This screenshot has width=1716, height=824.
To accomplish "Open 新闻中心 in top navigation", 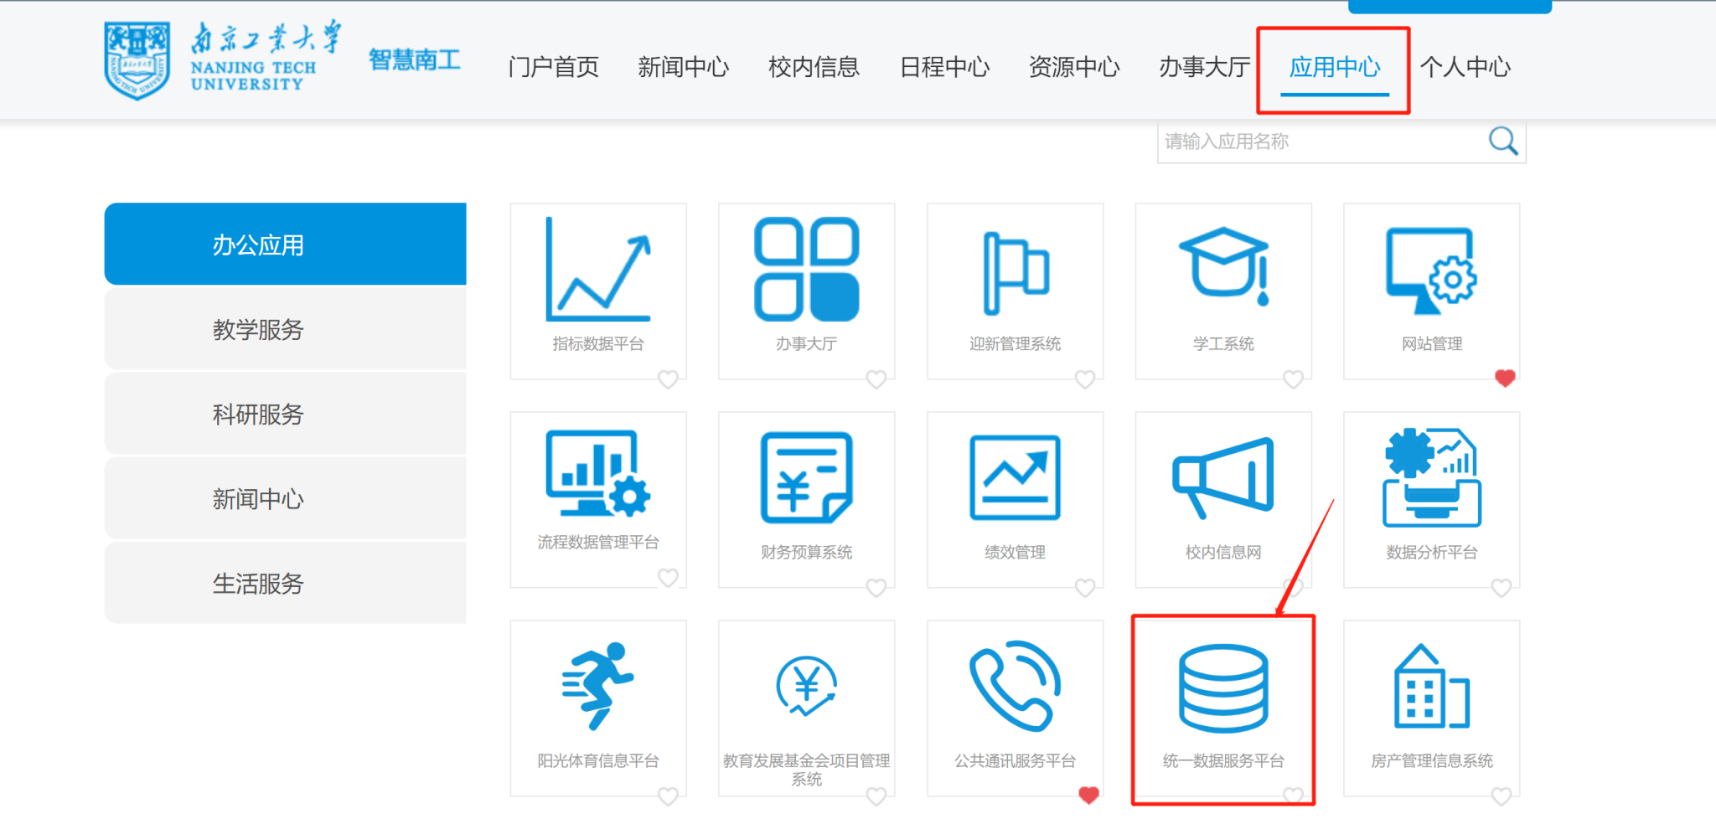I will click(x=684, y=67).
